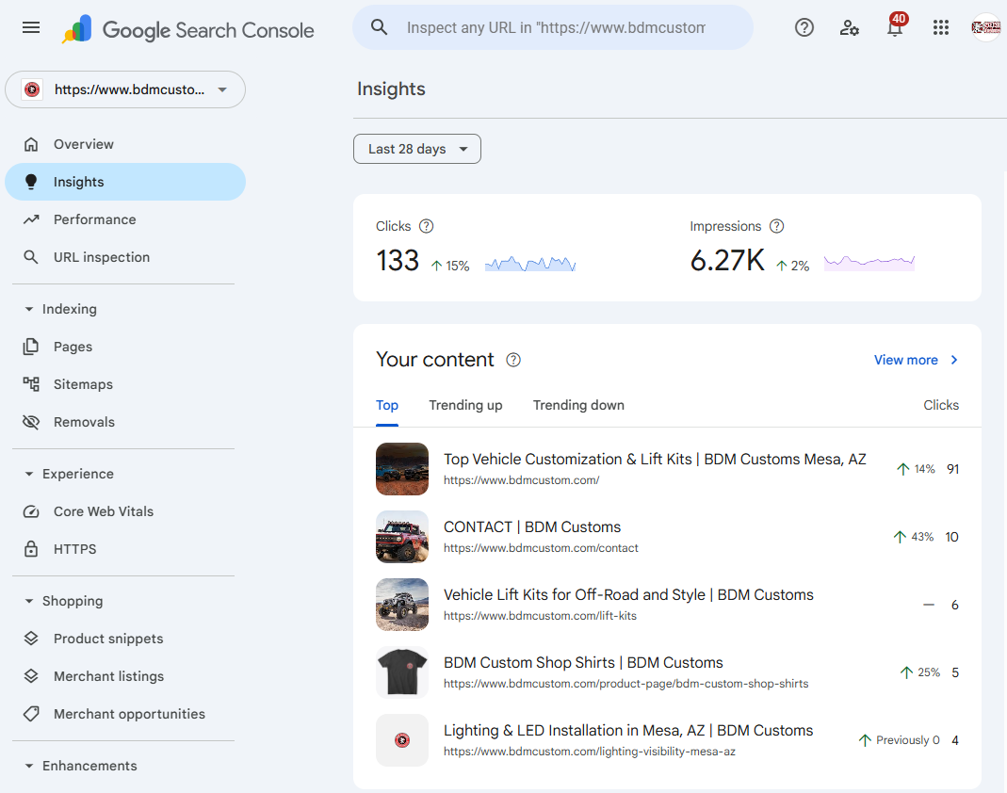
Task: Click the Impressions help question icon
Action: [776, 226]
